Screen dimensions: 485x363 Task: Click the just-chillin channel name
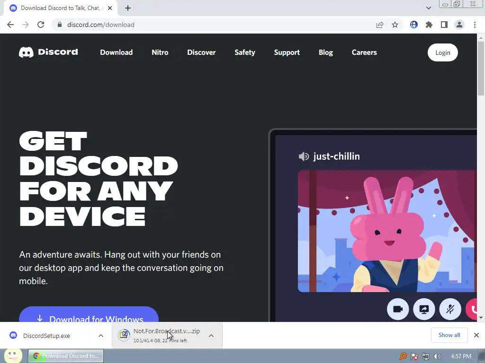click(336, 156)
